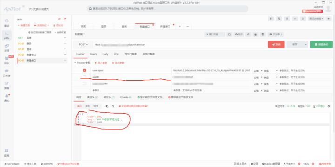Open the 团队 team sidebar section
335x167 pixels.
coord(7,60)
